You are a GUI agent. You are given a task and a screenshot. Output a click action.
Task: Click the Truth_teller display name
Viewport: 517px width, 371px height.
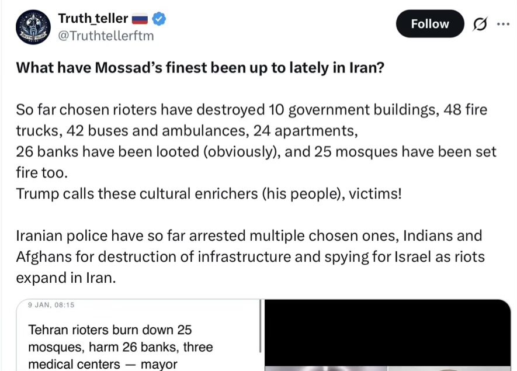pyautogui.click(x=93, y=19)
